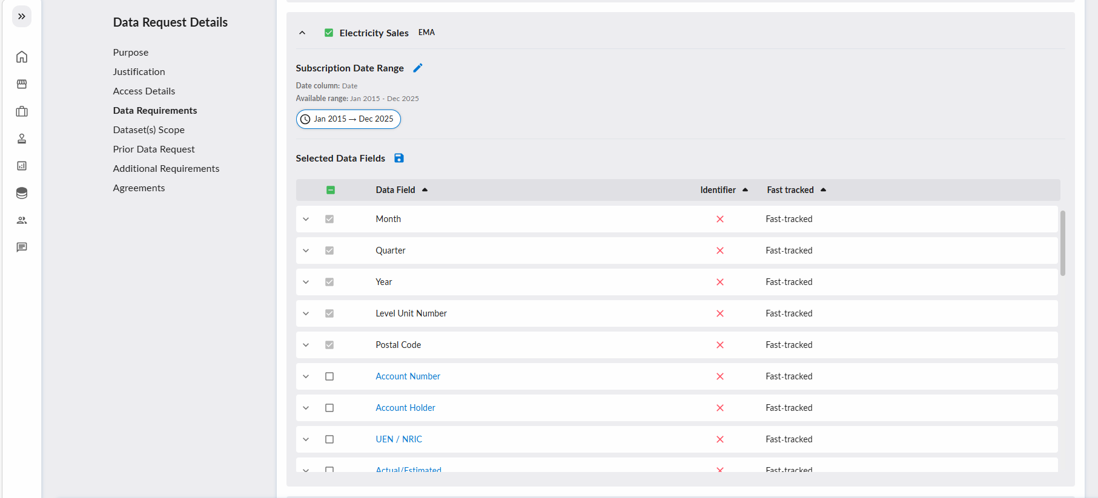Toggle the select-all data fields checkbox
This screenshot has height=498, width=1098.
[x=331, y=190]
